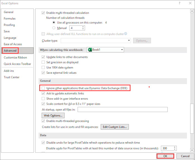This screenshot has height=160, width=195.
Task: Toggle Save external link values
Action: 43,73
